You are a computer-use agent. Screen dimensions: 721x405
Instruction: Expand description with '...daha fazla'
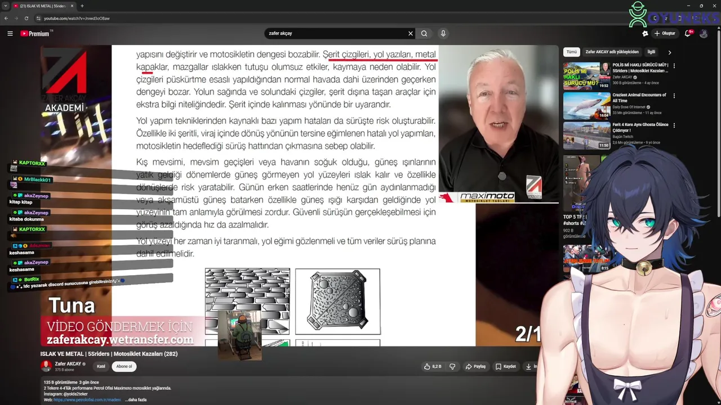(136, 399)
